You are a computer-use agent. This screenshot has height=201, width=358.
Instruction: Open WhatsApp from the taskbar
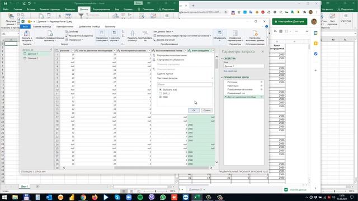tap(163, 197)
